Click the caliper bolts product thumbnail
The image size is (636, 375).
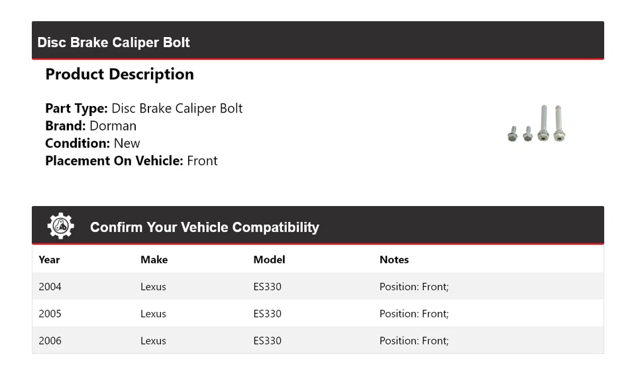coord(536,124)
